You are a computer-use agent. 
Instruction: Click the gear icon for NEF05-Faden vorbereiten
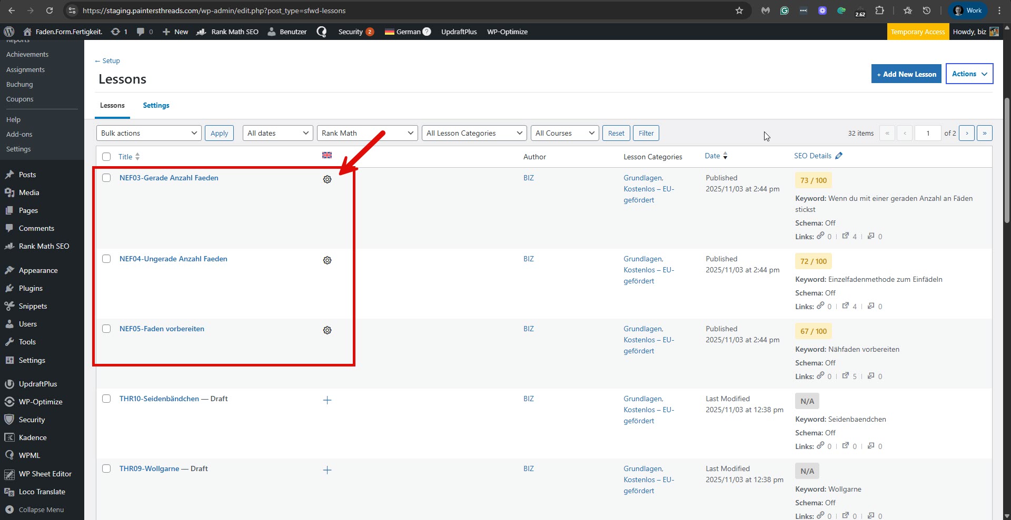click(x=327, y=330)
